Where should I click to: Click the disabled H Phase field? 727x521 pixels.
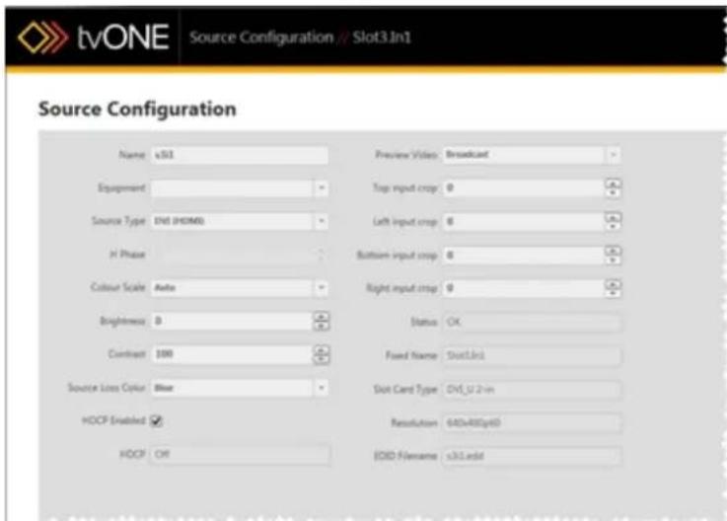[240, 255]
